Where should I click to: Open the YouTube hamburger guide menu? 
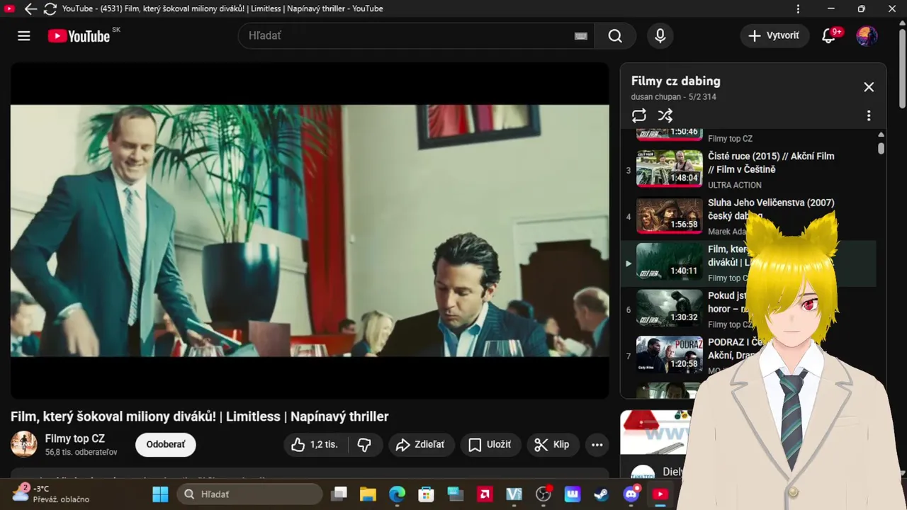tap(24, 36)
